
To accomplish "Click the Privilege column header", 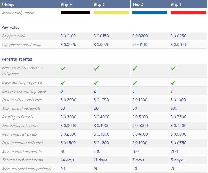I will click(x=8, y=4).
